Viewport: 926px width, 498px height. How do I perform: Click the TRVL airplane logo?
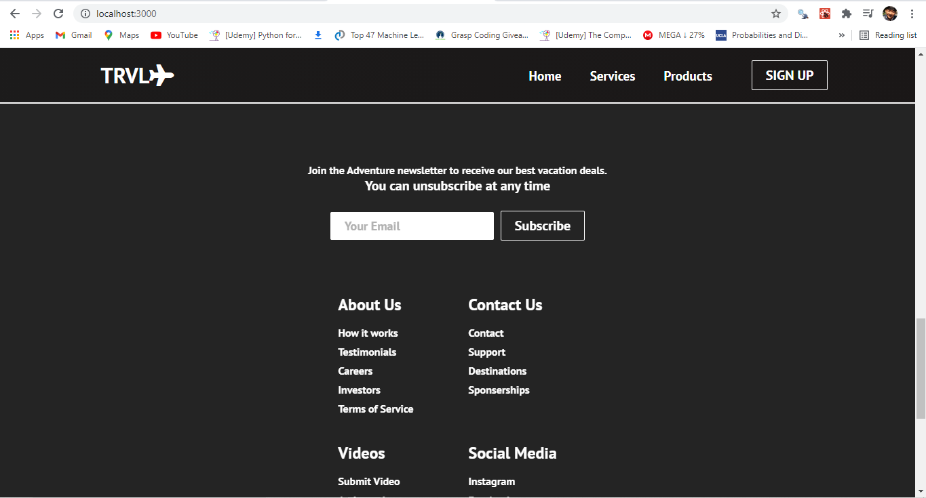pyautogui.click(x=136, y=75)
